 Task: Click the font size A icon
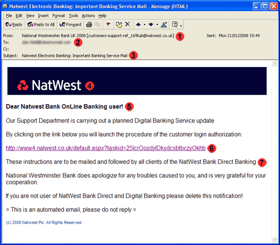(164, 24)
